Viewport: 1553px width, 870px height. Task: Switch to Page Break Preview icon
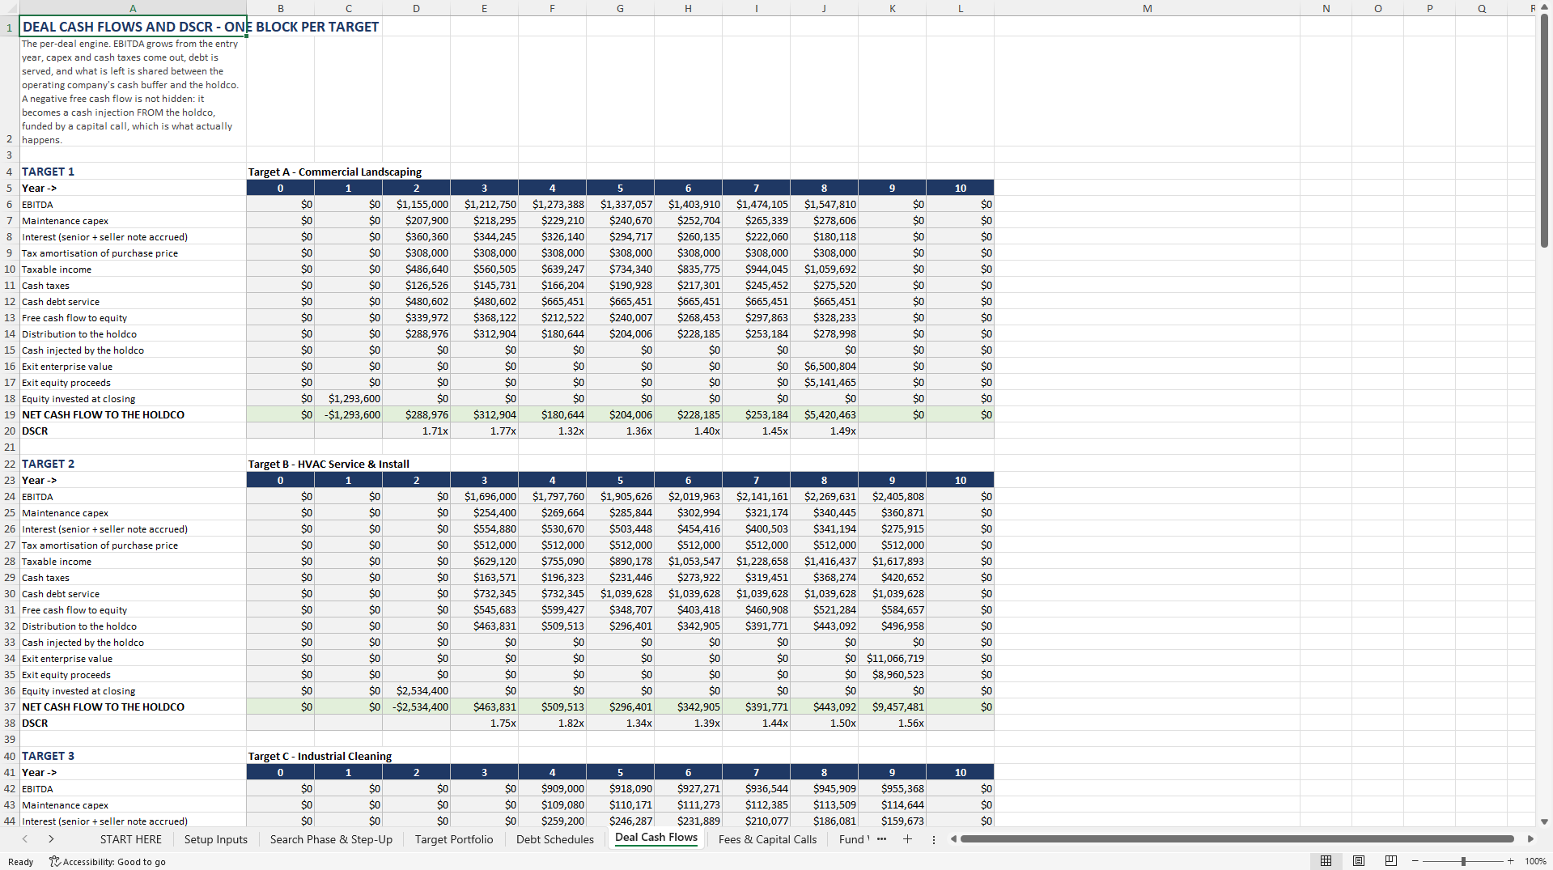1391,861
